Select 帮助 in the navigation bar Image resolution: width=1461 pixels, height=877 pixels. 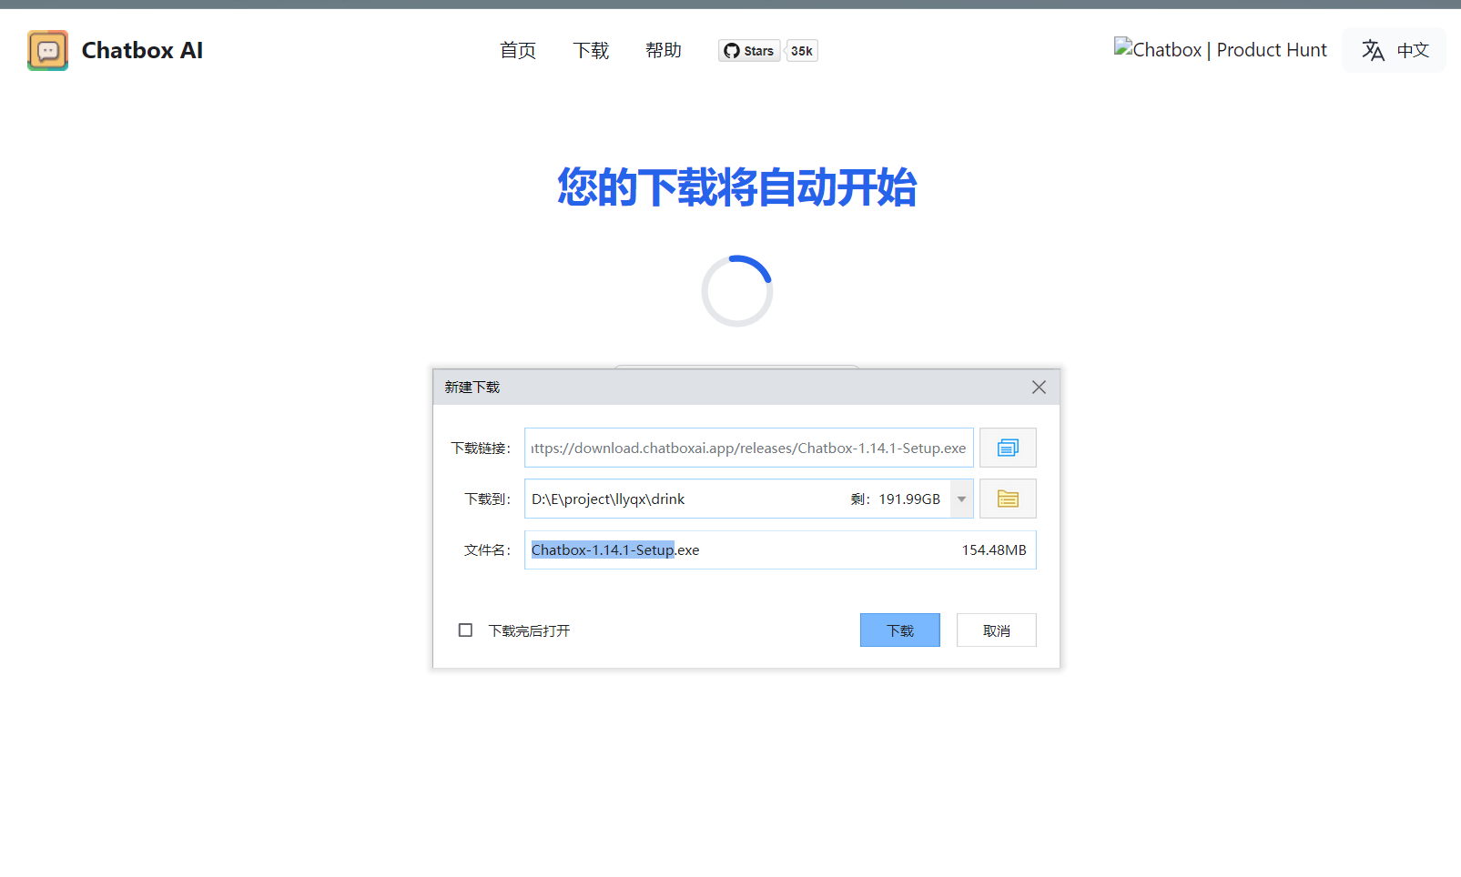click(x=664, y=50)
